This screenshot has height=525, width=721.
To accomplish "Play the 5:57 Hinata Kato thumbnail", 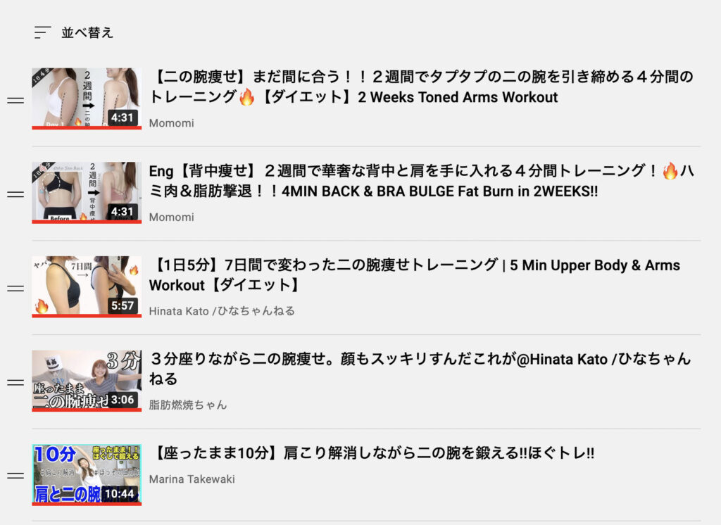I will (87, 287).
